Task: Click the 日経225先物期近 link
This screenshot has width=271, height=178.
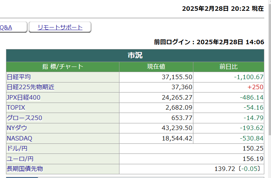Action: pyautogui.click(x=31, y=87)
